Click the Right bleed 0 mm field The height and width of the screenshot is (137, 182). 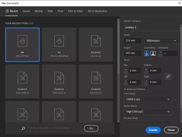pos(155,82)
